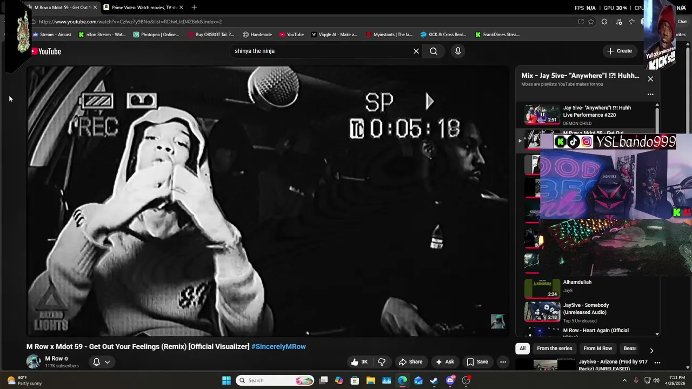The width and height of the screenshot is (692, 389).
Task: Focus the YouTube search field
Action: (322, 51)
